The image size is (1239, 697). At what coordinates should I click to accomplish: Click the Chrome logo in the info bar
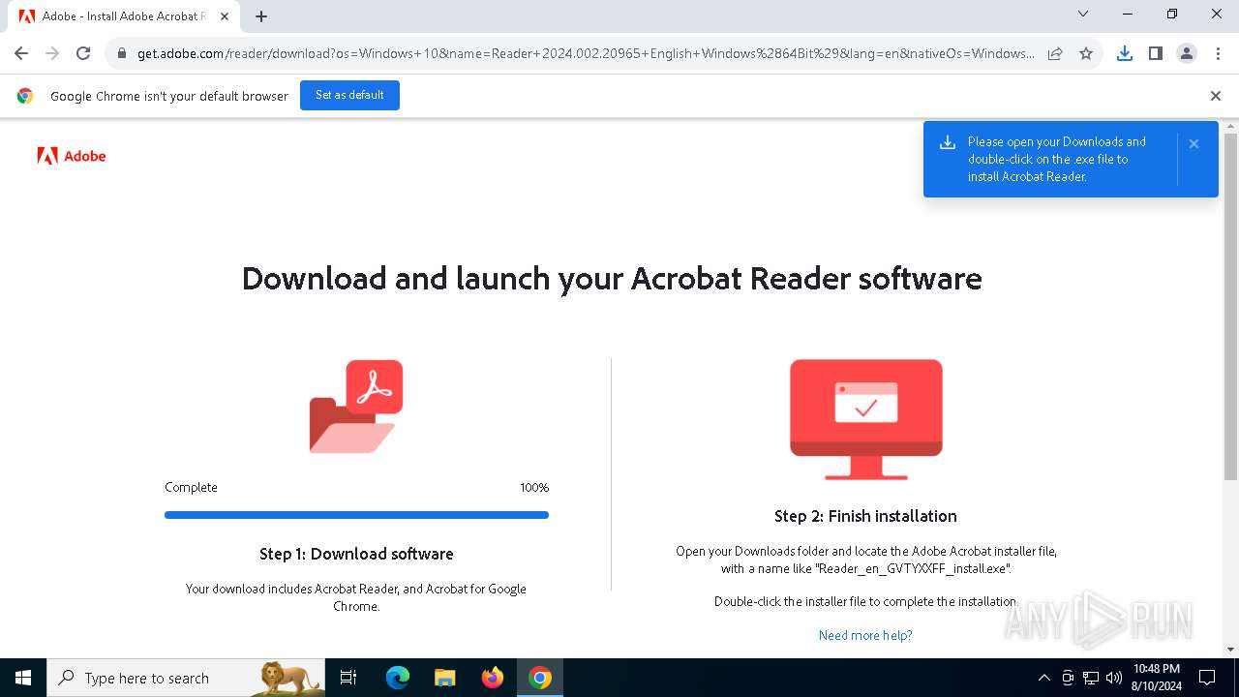coord(25,96)
